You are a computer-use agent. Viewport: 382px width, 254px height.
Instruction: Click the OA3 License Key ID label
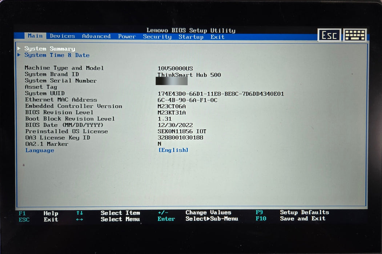58,138
